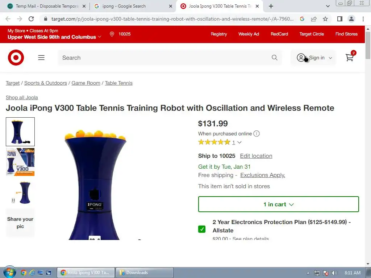Image resolution: width=371 pixels, height=278 pixels.
Task: Switch to the ipong Google Search tab
Action: (x=133, y=6)
